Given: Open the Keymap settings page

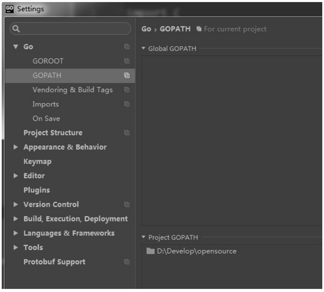Looking at the screenshot, I should pos(37,161).
